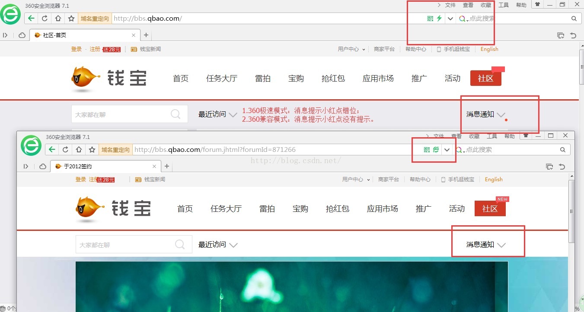Expand 用户中心 dropdown in the front window
The height and width of the screenshot is (312, 584).
point(356,180)
